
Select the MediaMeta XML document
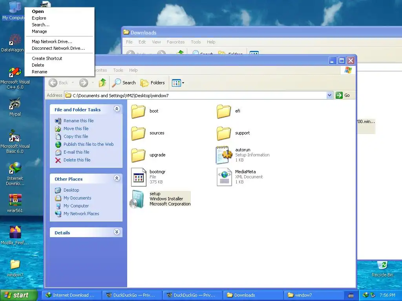[x=240, y=177]
